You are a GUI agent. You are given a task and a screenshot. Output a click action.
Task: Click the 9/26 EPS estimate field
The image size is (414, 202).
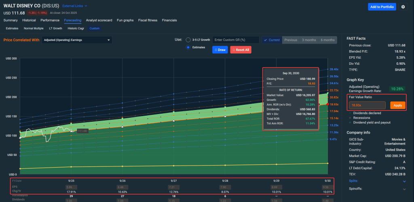click(122, 187)
